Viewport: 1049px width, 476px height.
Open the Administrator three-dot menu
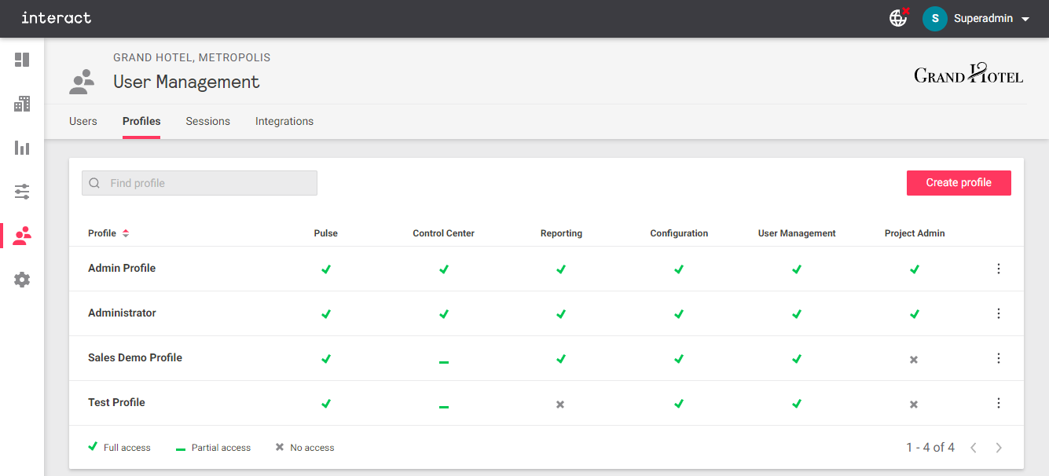999,313
